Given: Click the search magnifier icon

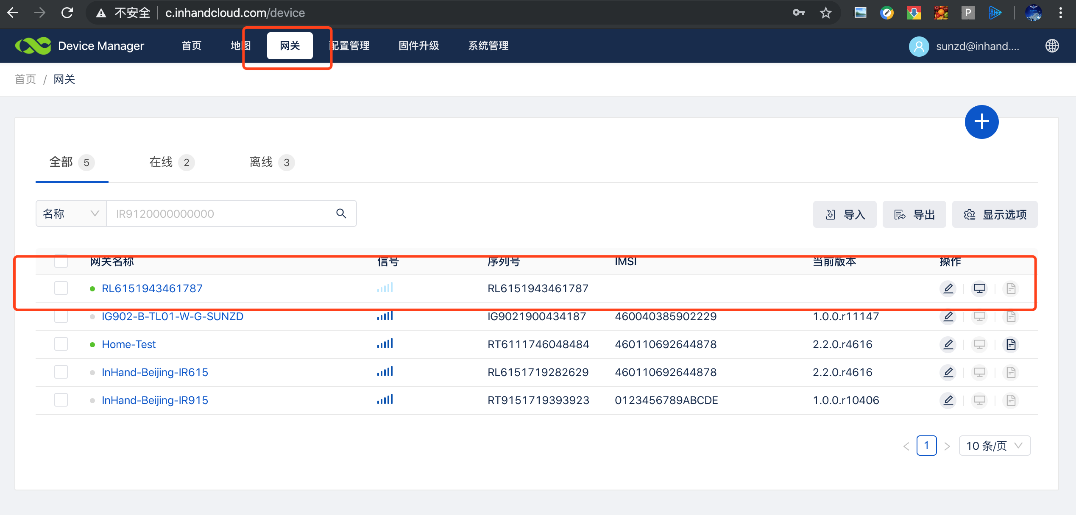Looking at the screenshot, I should (341, 213).
